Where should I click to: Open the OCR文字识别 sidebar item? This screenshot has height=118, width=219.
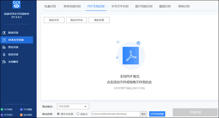point(17,40)
